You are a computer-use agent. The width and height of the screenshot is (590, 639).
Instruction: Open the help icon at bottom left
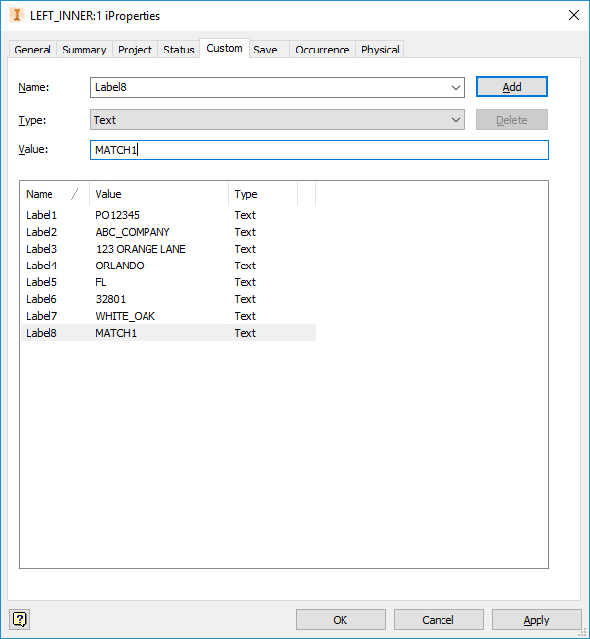(19, 620)
